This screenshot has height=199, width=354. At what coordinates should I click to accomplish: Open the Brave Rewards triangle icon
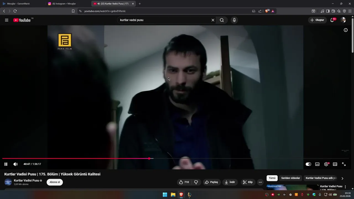tap(273, 11)
